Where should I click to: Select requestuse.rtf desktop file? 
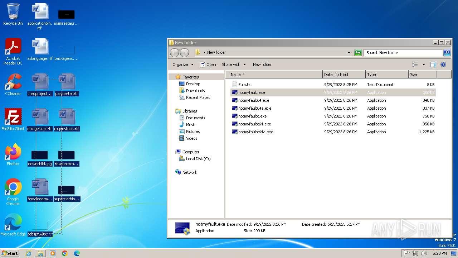click(x=67, y=120)
